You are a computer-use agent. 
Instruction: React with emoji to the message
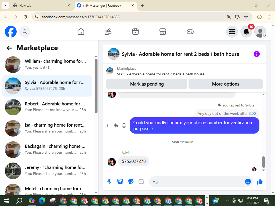(124, 126)
